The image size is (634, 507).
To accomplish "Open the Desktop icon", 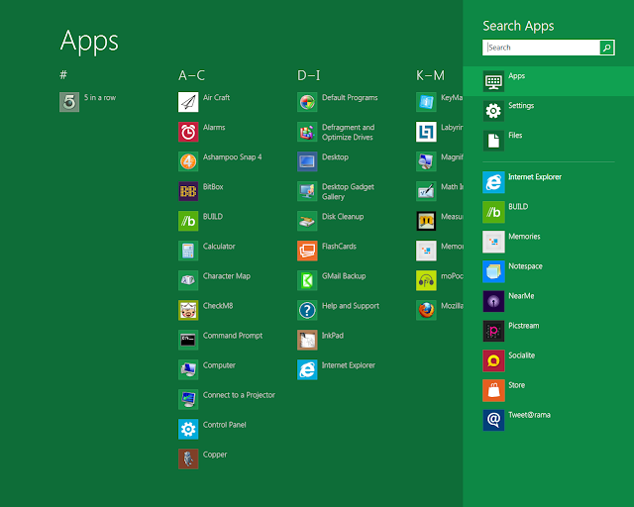I will coord(307,161).
